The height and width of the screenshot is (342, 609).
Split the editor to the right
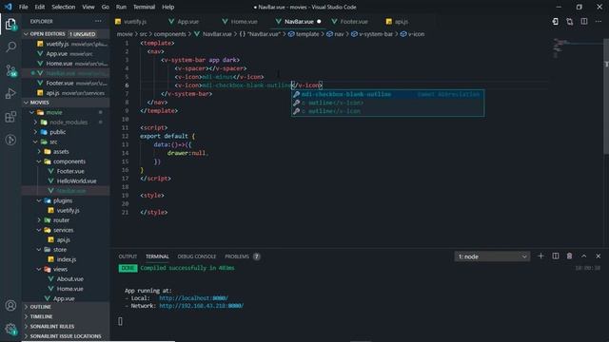584,22
